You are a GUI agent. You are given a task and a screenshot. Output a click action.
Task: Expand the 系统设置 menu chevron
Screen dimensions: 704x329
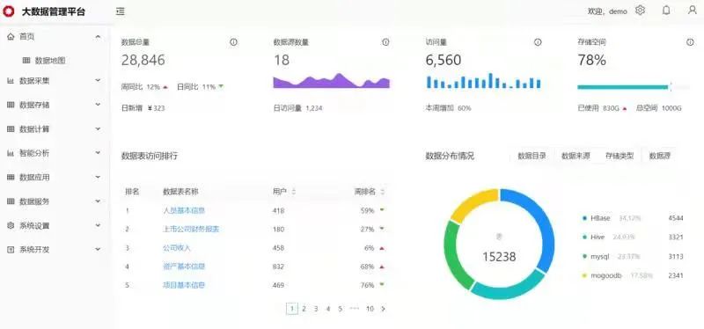tap(98, 225)
